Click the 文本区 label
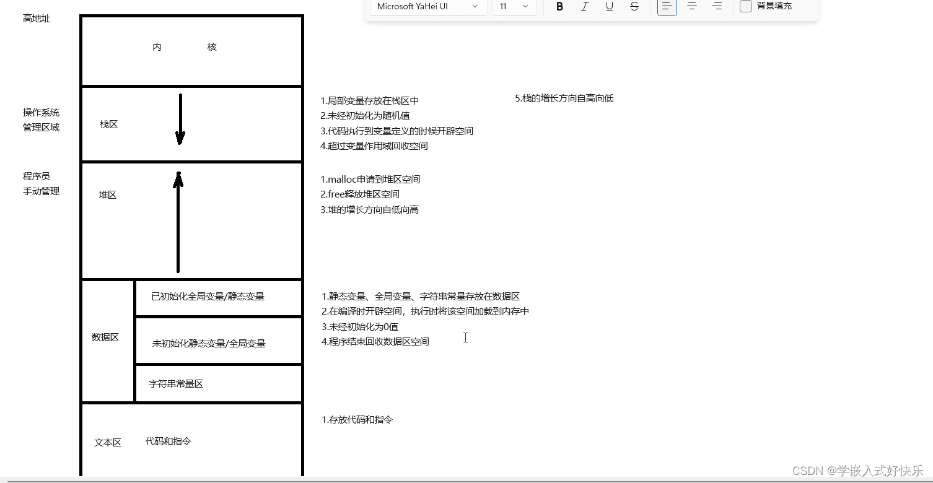Image resolution: width=933 pixels, height=483 pixels. point(108,443)
